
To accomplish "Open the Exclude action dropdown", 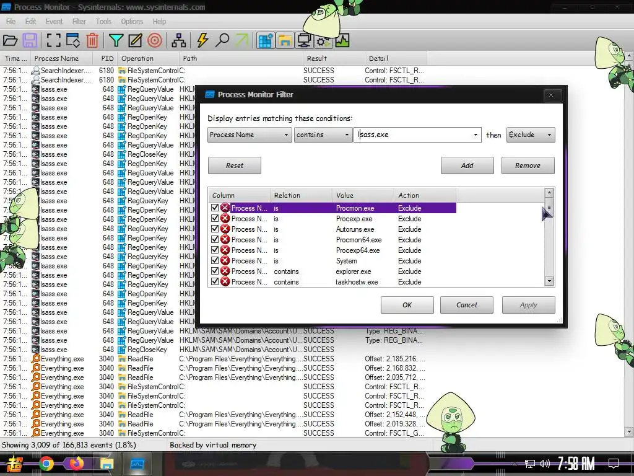I will [x=531, y=134].
